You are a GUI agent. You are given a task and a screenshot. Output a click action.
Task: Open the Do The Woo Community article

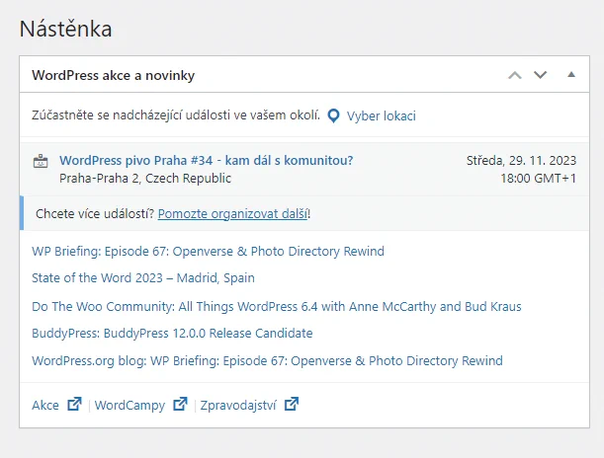(277, 307)
